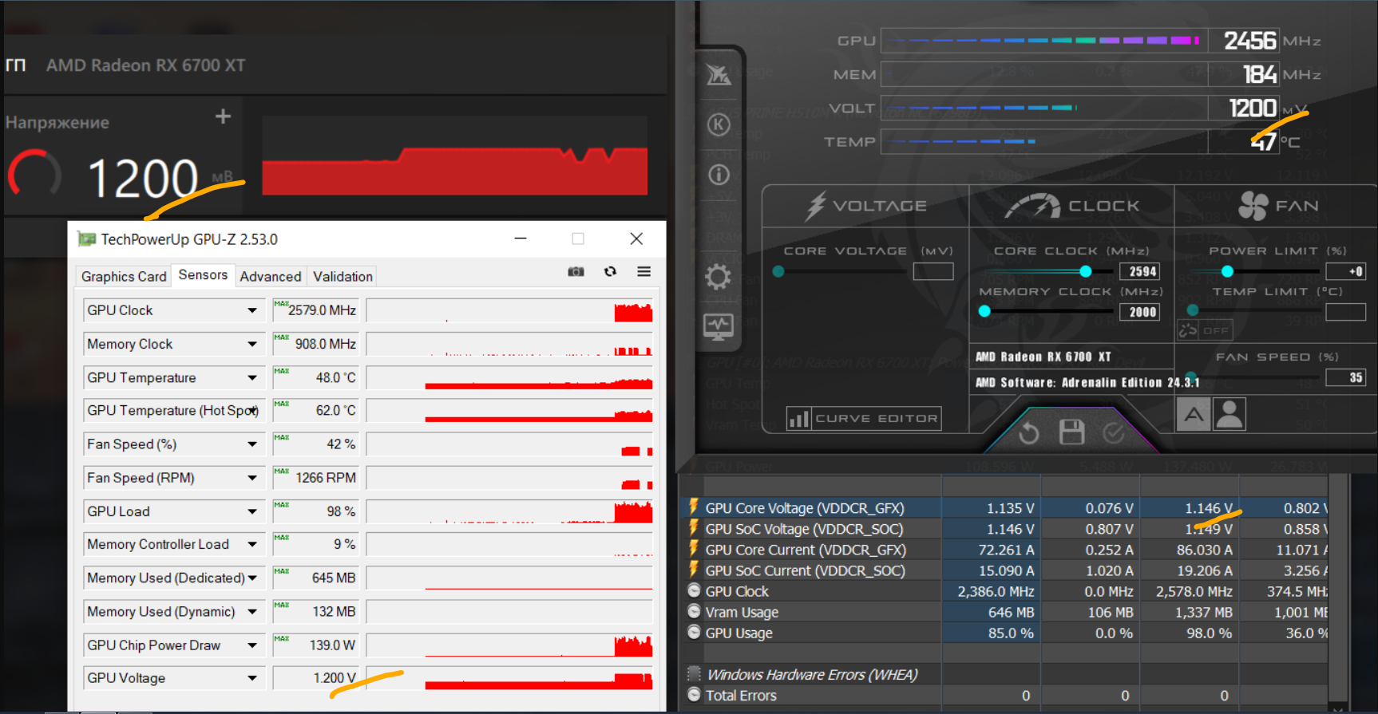Open the Memory Clock sensor dropdown
Viewport: 1378px width, 714px height.
click(252, 344)
